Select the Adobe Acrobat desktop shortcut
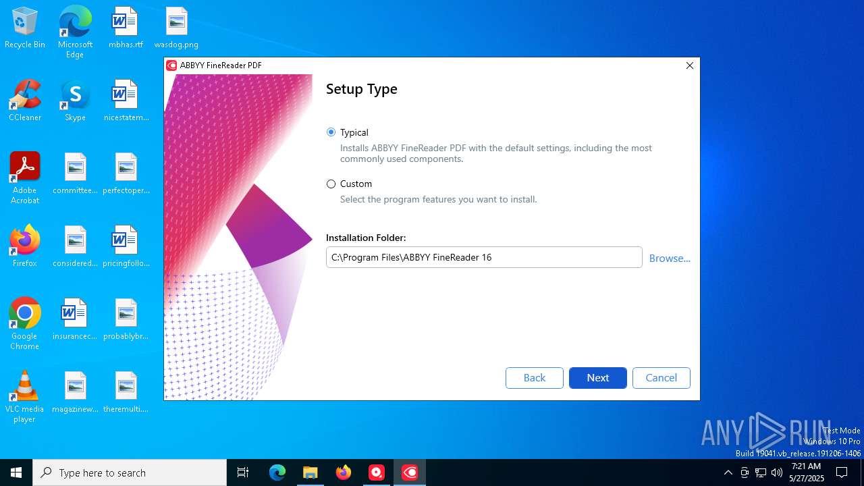Viewport: 864px width, 486px height. pyautogui.click(x=25, y=178)
